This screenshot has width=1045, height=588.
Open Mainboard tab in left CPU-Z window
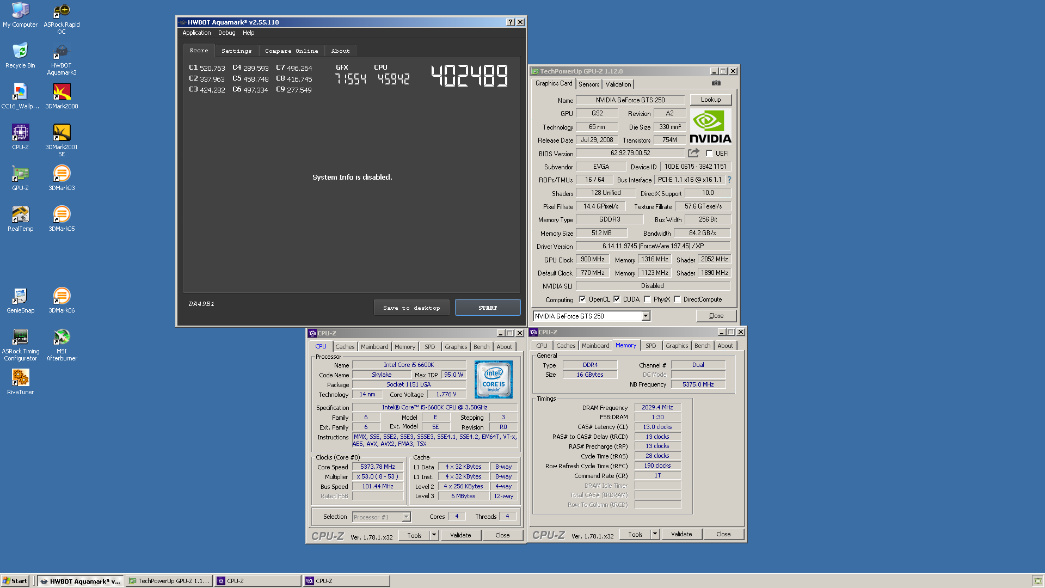coord(374,347)
